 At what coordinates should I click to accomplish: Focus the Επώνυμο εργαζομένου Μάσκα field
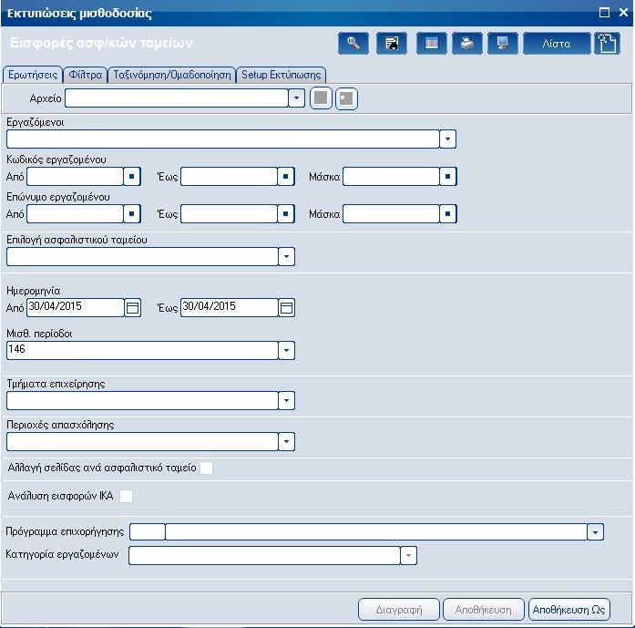tap(391, 213)
